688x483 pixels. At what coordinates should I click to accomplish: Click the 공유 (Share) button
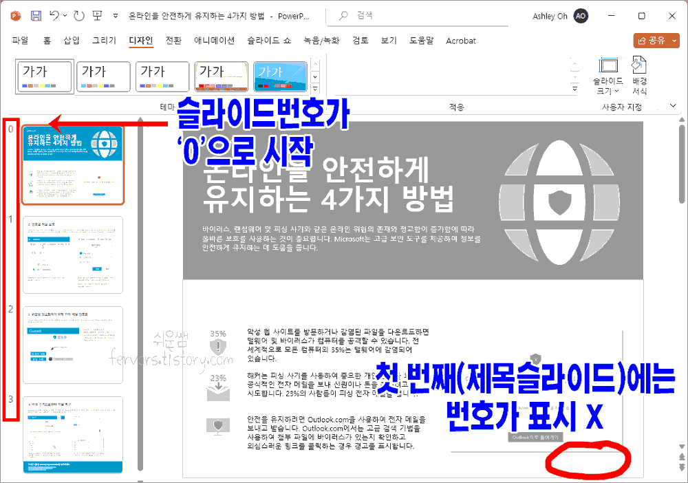tap(652, 41)
